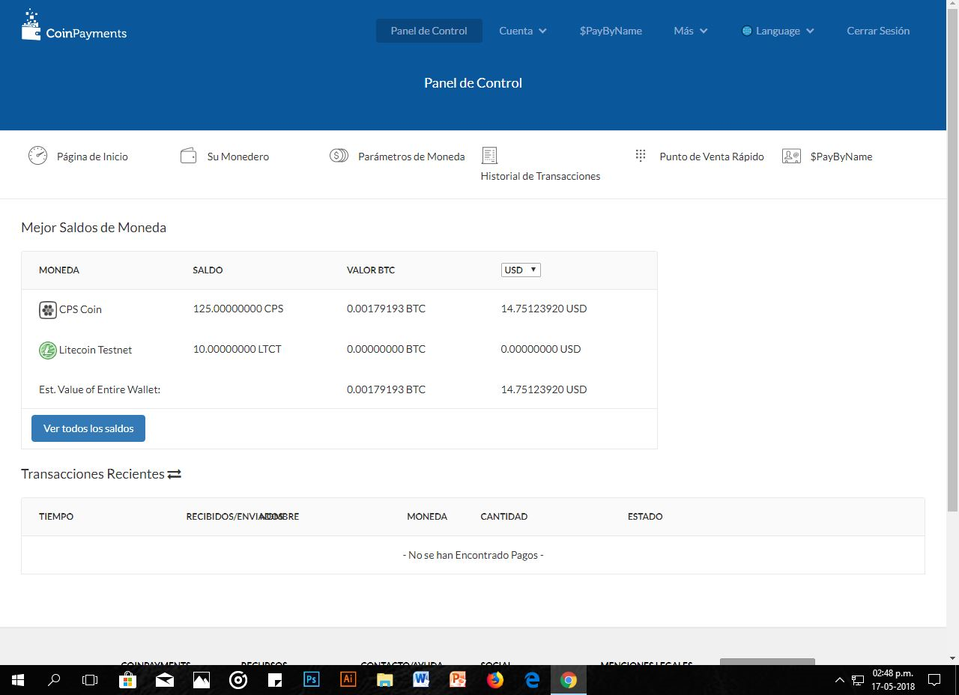
Task: Expand the Language menu
Action: point(778,31)
